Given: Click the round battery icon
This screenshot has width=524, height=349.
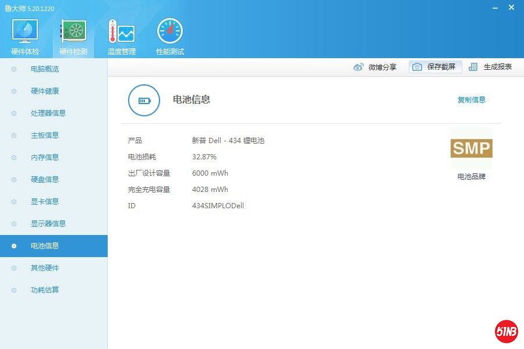Looking at the screenshot, I should pyautogui.click(x=144, y=100).
